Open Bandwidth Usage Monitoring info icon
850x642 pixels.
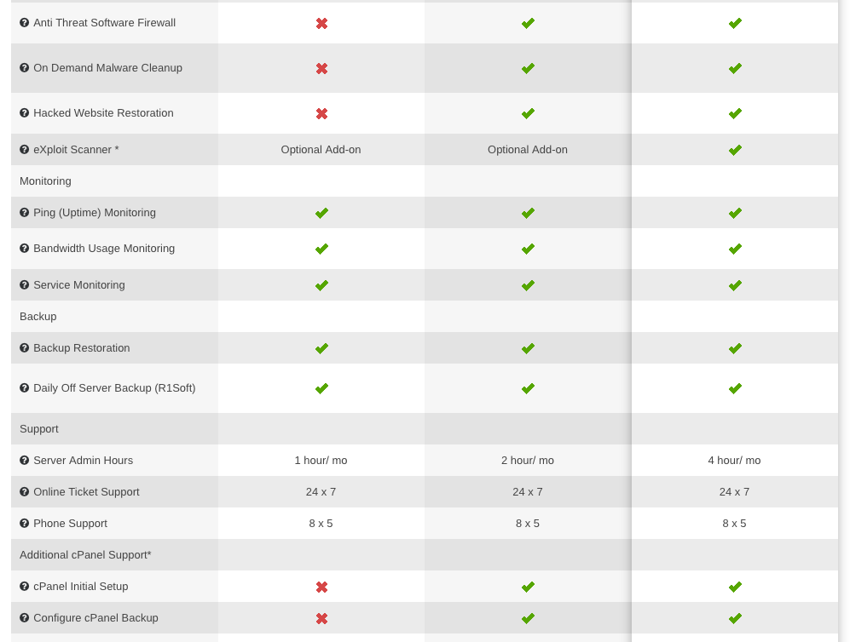(x=25, y=248)
